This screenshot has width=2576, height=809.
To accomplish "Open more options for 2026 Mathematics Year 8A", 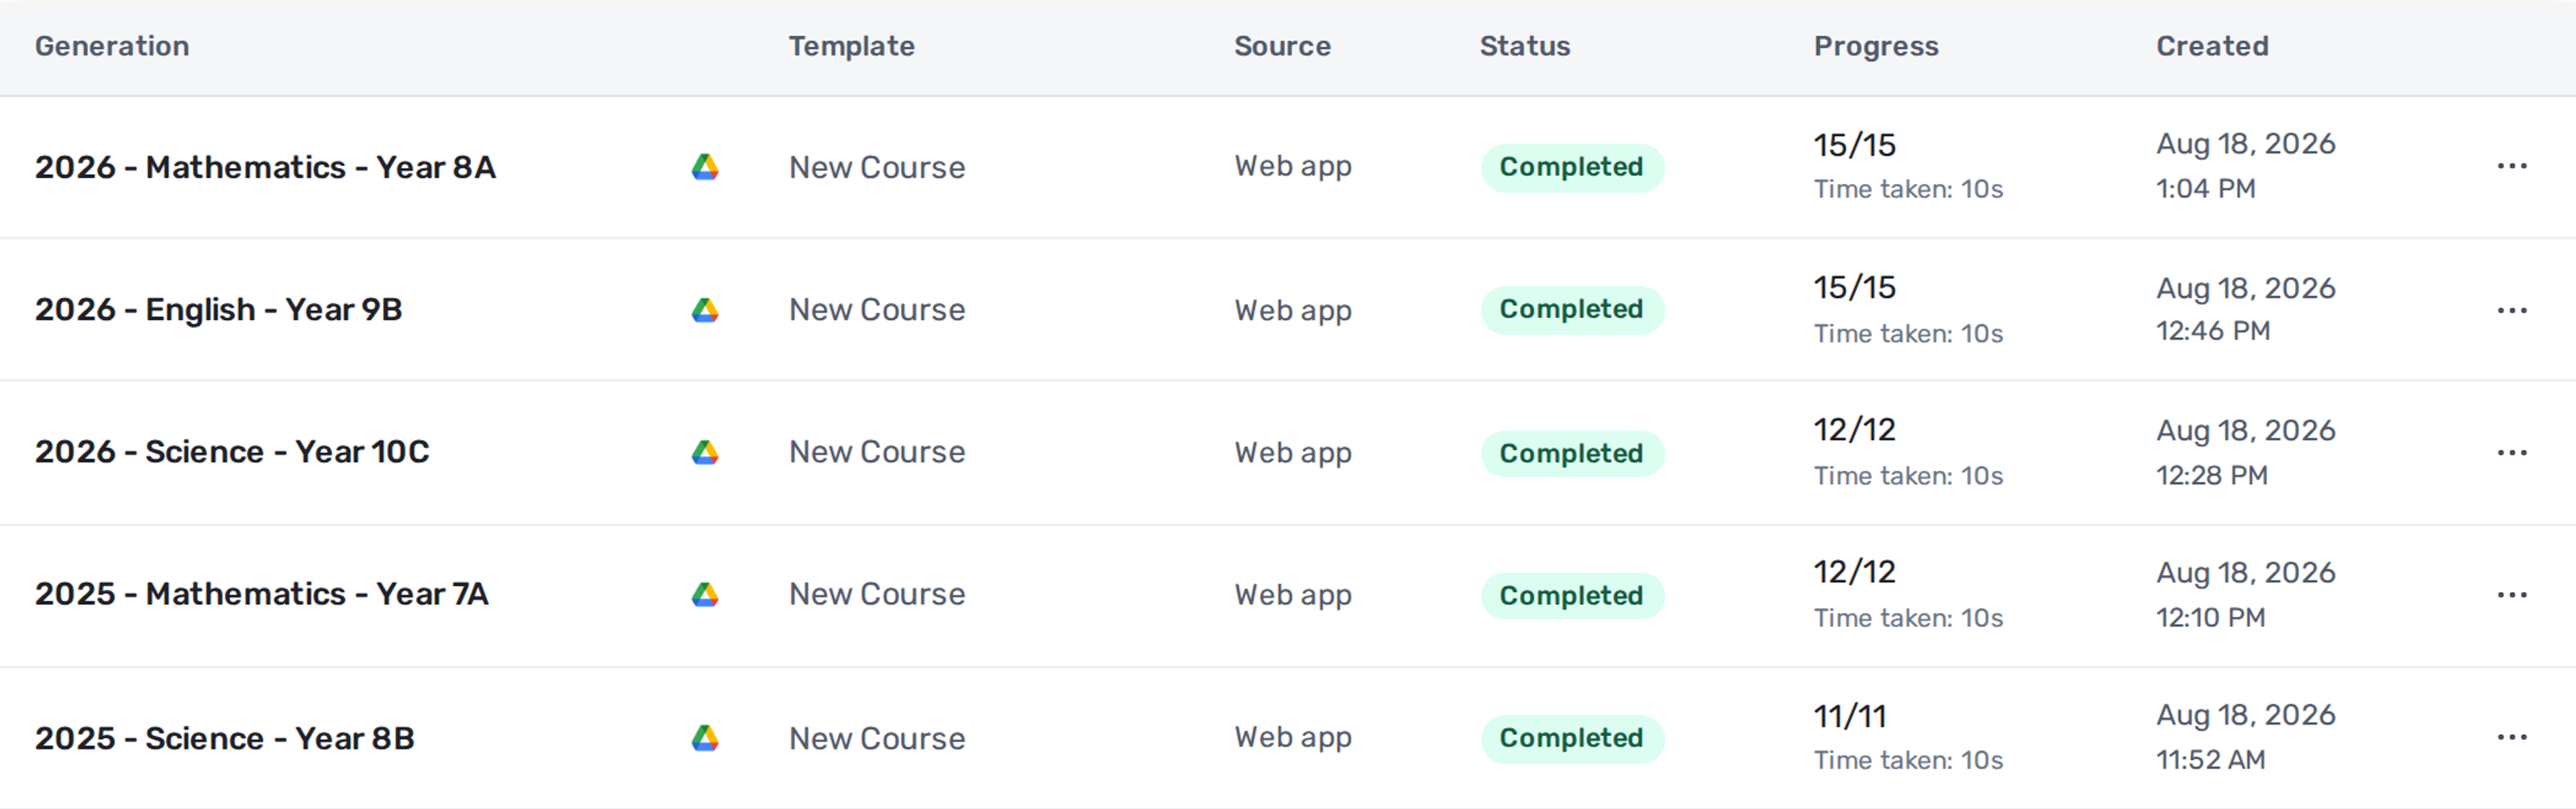I will click(2512, 166).
